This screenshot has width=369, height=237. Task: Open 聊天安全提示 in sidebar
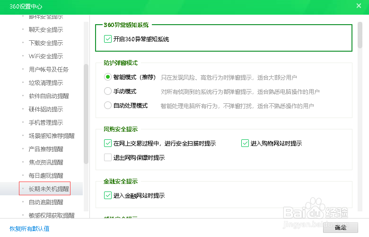(46, 30)
